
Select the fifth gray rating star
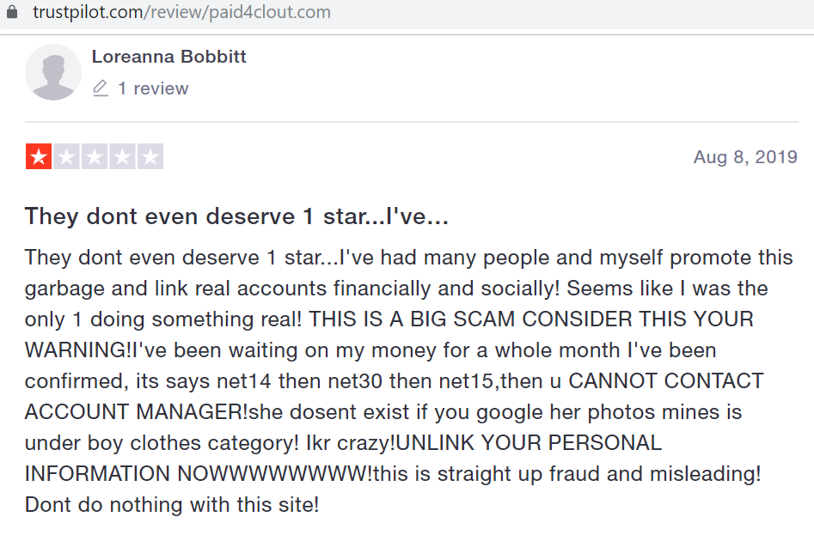pyautogui.click(x=150, y=156)
